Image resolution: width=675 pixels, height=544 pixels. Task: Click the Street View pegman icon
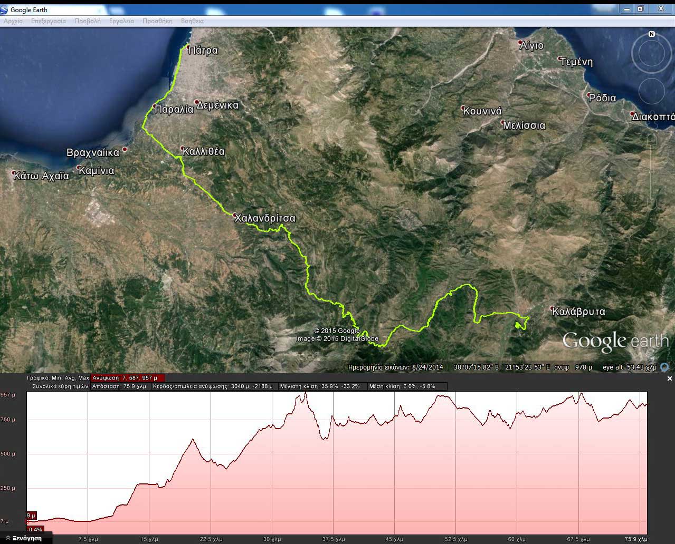coord(651,139)
